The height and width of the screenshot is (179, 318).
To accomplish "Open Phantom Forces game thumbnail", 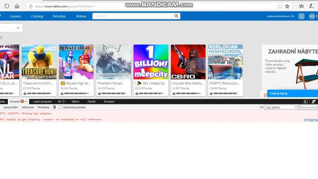I will 114,62.
